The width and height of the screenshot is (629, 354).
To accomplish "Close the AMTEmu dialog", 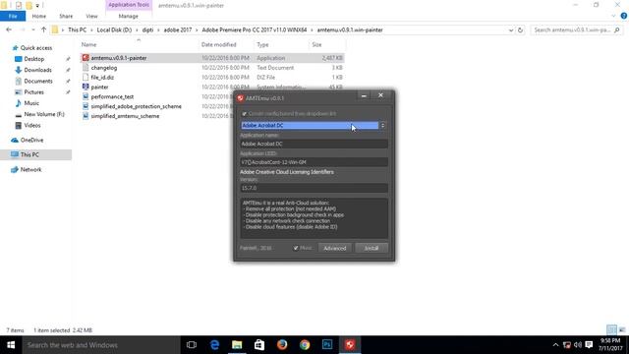I will click(x=380, y=95).
